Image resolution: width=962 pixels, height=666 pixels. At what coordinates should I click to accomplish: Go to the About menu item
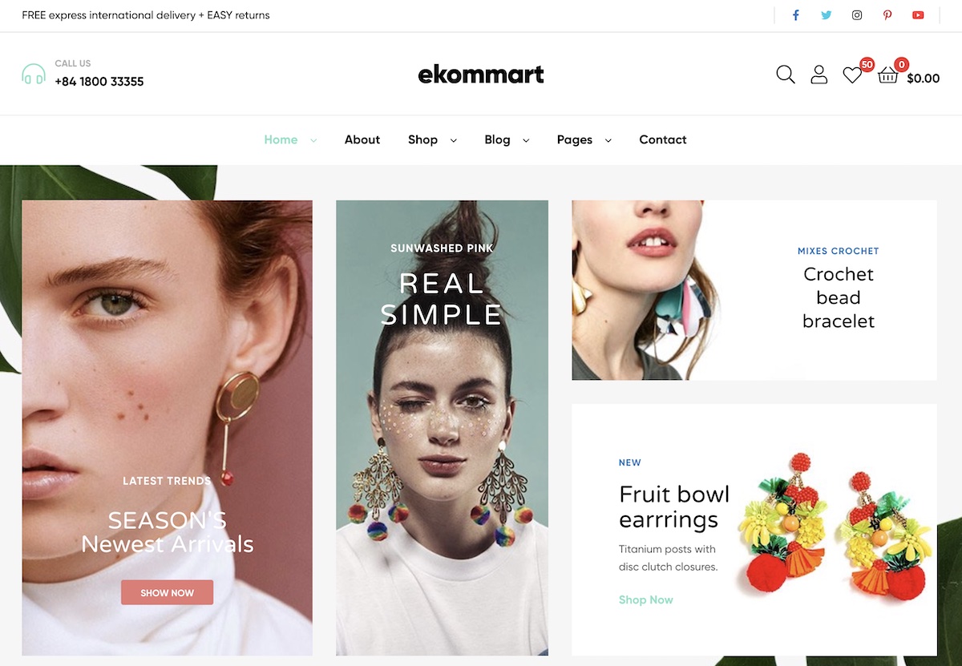362,139
